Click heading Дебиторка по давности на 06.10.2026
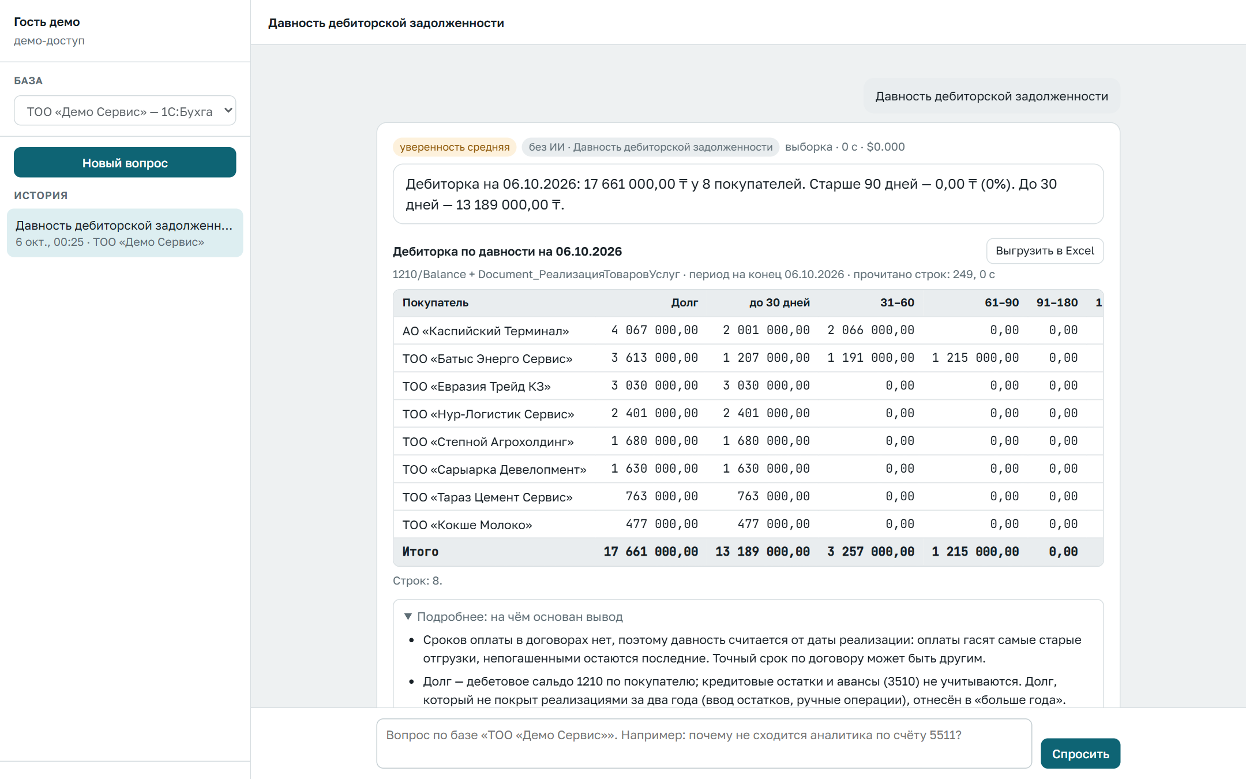 coord(507,252)
